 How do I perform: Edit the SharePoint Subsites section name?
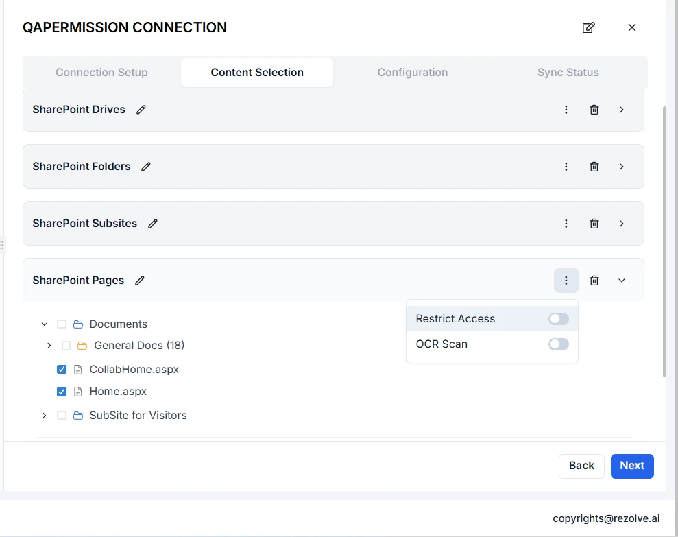click(153, 224)
